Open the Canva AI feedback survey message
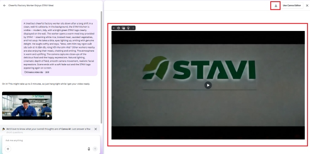310x154 pixels. (x=48, y=130)
